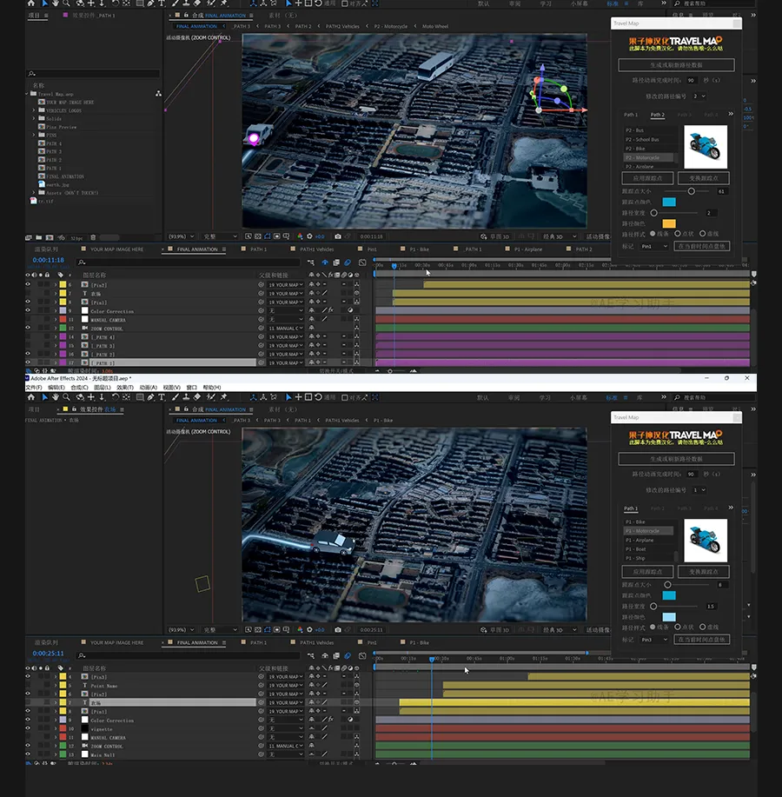Switch to Path 2 tab in upper Travel Map
782x797 pixels.
click(x=658, y=115)
